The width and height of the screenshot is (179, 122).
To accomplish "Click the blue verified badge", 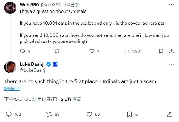I will point(49,64).
